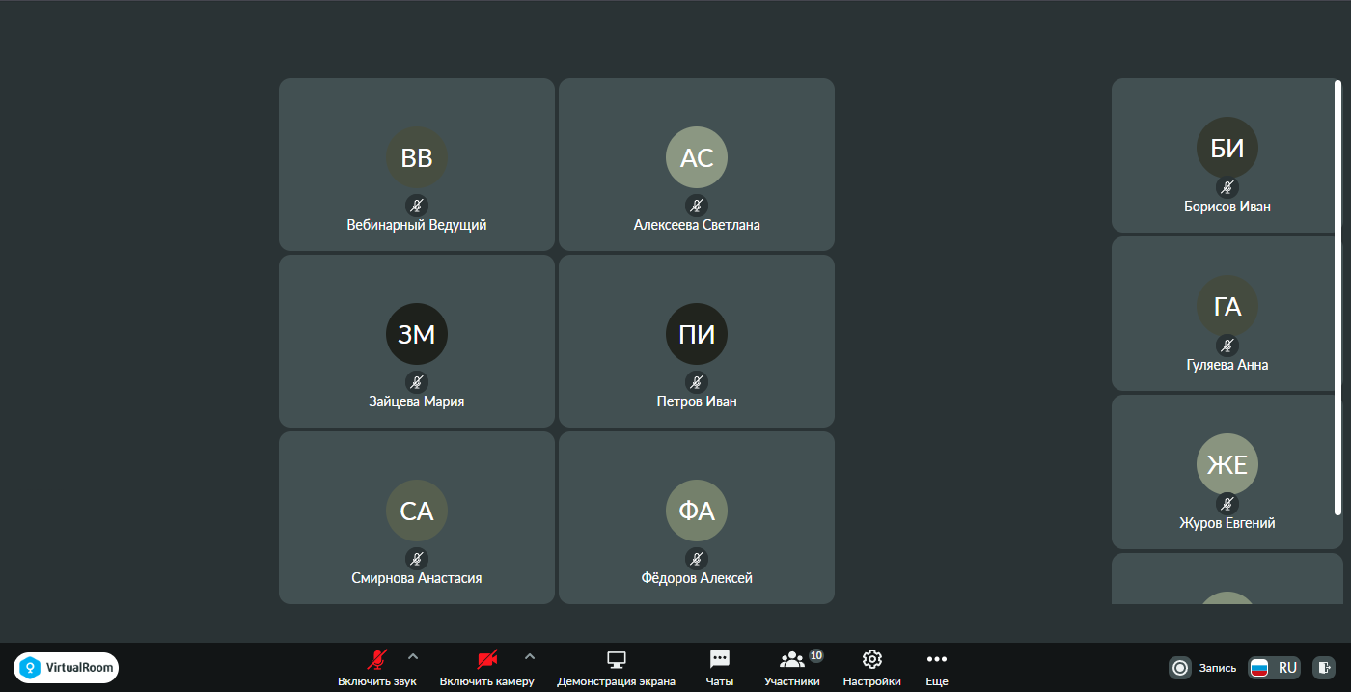The height and width of the screenshot is (692, 1351).
Task: Click the ГА avatar of Гуляева Анна
Action: pyautogui.click(x=1227, y=306)
